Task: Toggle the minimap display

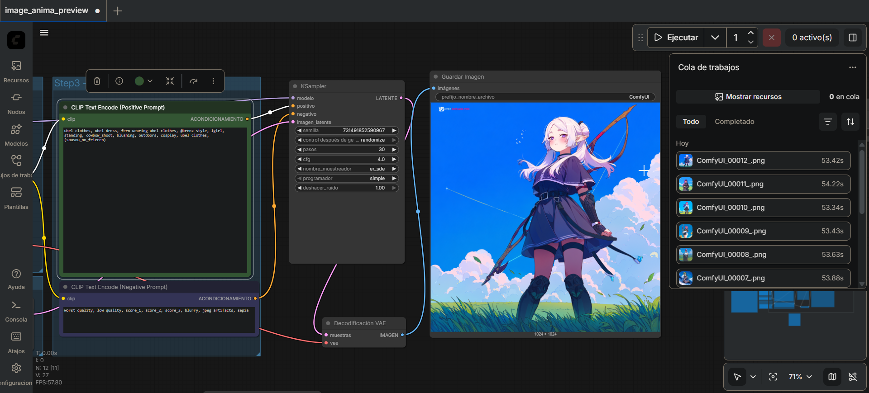Action: tap(832, 377)
